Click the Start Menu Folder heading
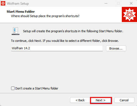Screen dimensions: 137x106 (21, 12)
